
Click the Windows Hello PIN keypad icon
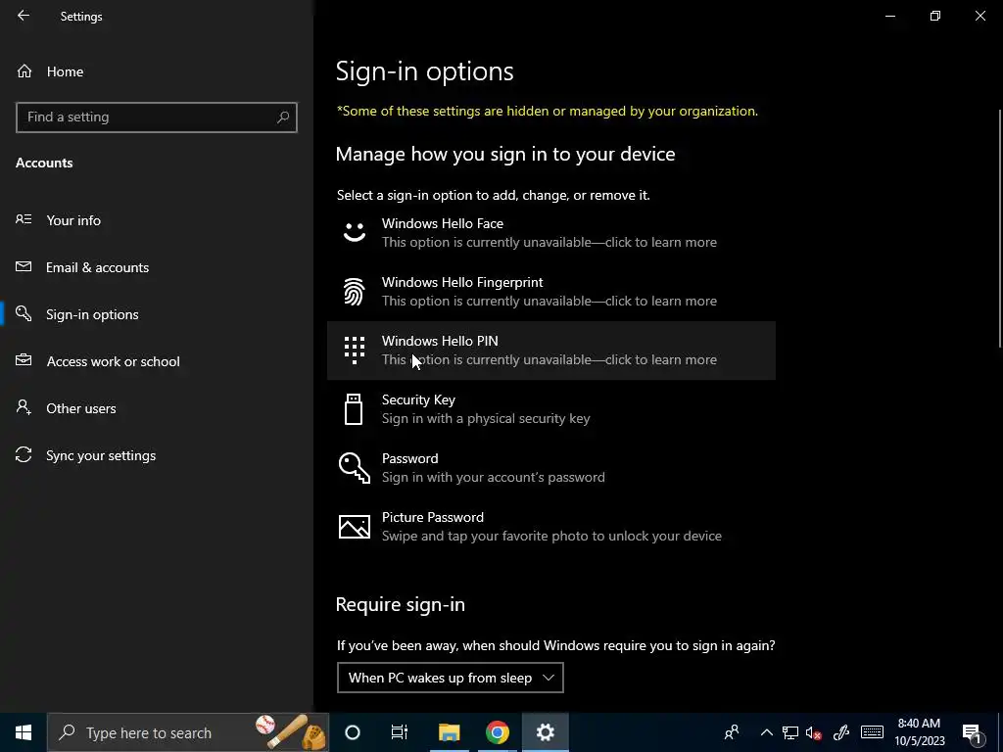coord(355,351)
